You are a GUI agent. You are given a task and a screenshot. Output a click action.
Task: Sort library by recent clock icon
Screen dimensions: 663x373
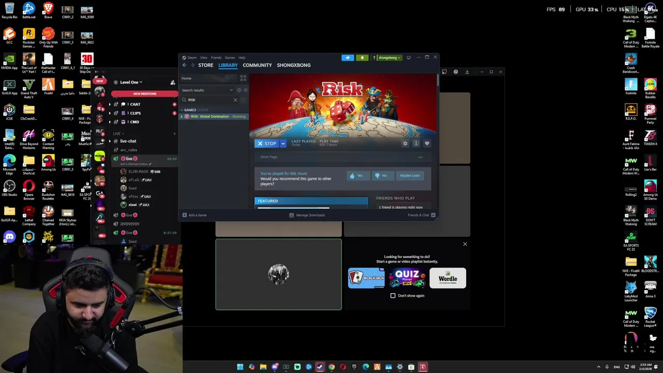click(x=239, y=90)
